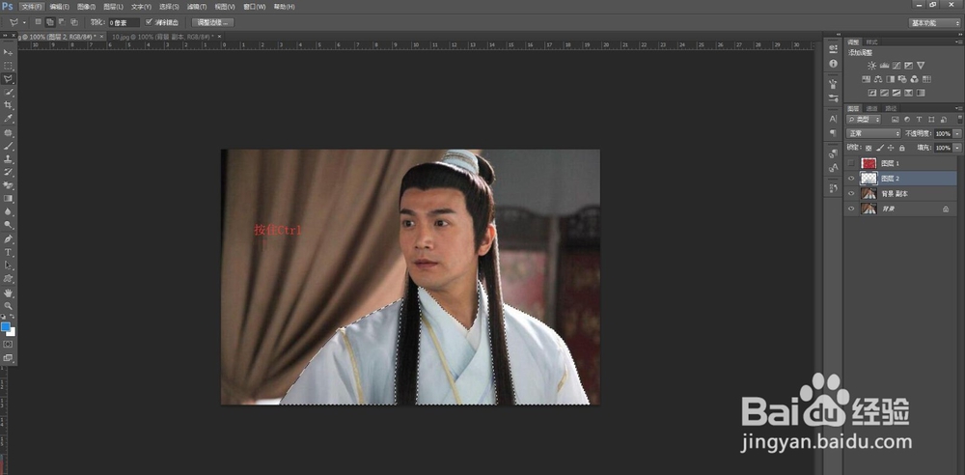Hide the 背景 副本 layer
The width and height of the screenshot is (965, 475).
(851, 193)
